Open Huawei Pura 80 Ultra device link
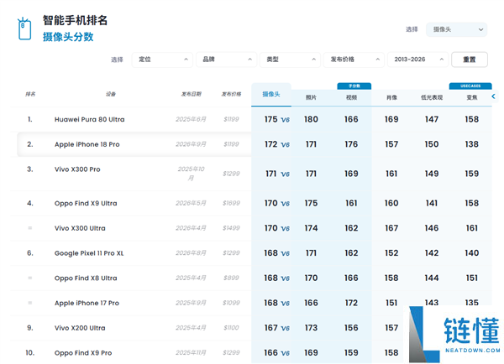The width and height of the screenshot is (504, 364). click(x=89, y=119)
